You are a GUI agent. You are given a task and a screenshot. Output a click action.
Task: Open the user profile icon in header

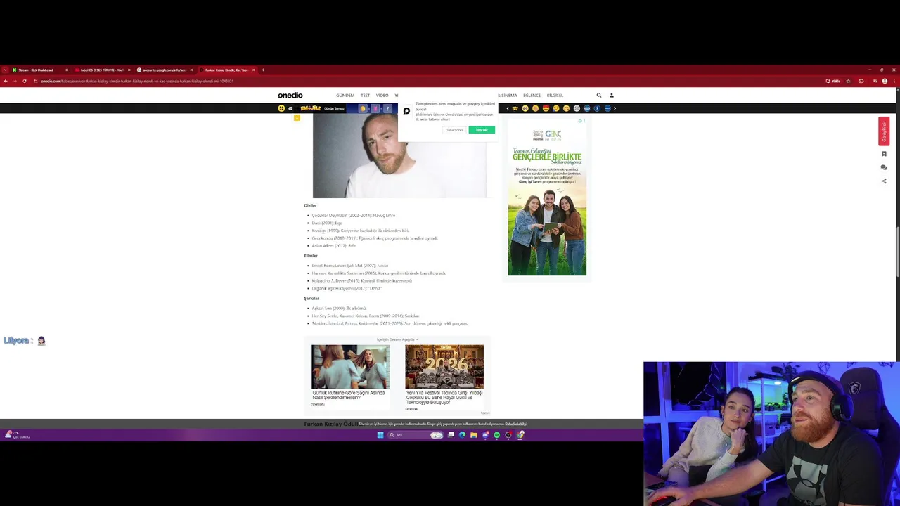(611, 95)
